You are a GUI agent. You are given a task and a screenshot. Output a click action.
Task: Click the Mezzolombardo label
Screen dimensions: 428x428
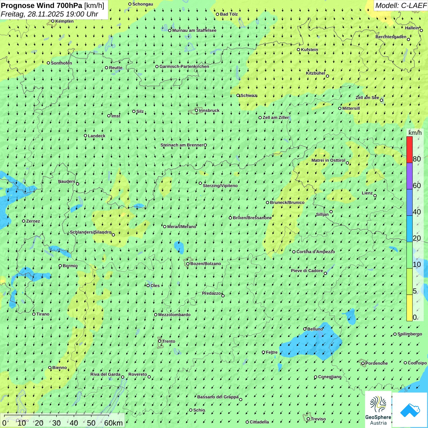pos(174,315)
